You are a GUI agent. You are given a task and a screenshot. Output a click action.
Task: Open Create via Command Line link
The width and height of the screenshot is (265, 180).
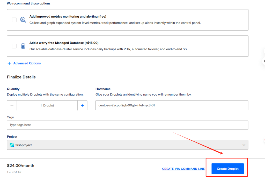tap(183, 169)
